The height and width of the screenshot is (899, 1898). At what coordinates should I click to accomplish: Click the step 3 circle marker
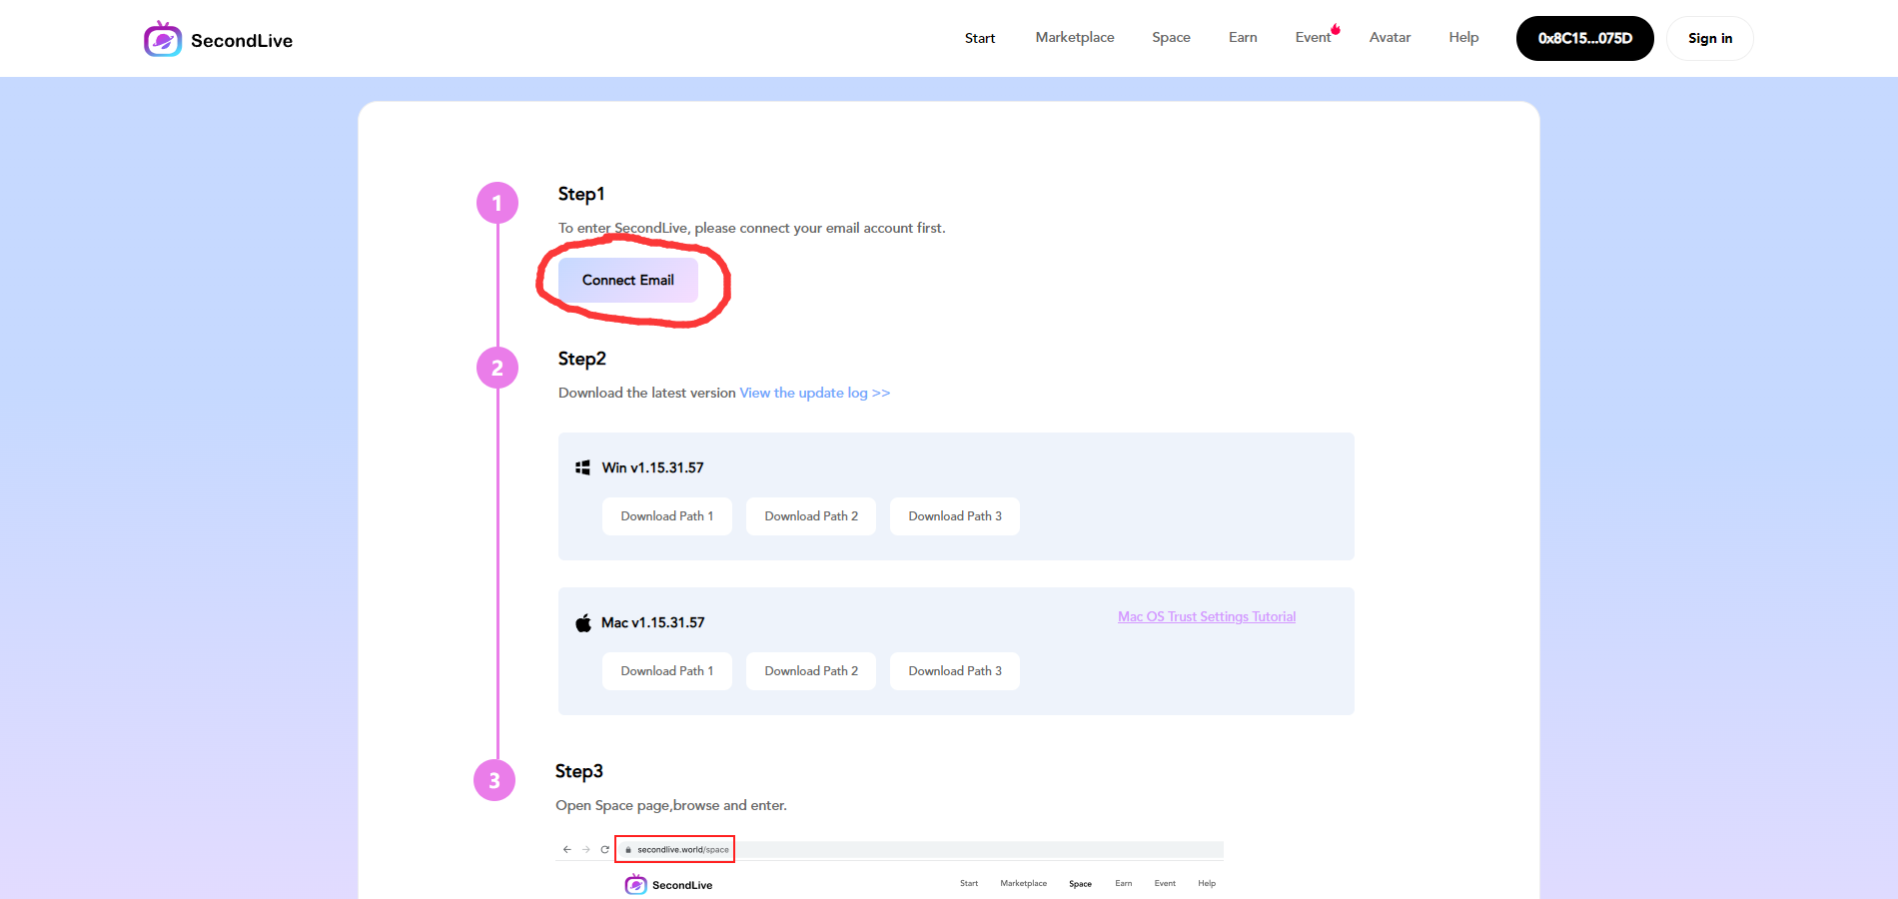(494, 780)
